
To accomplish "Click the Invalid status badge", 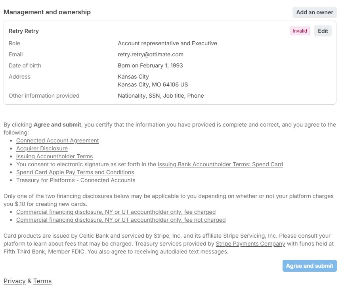I will click(x=300, y=31).
